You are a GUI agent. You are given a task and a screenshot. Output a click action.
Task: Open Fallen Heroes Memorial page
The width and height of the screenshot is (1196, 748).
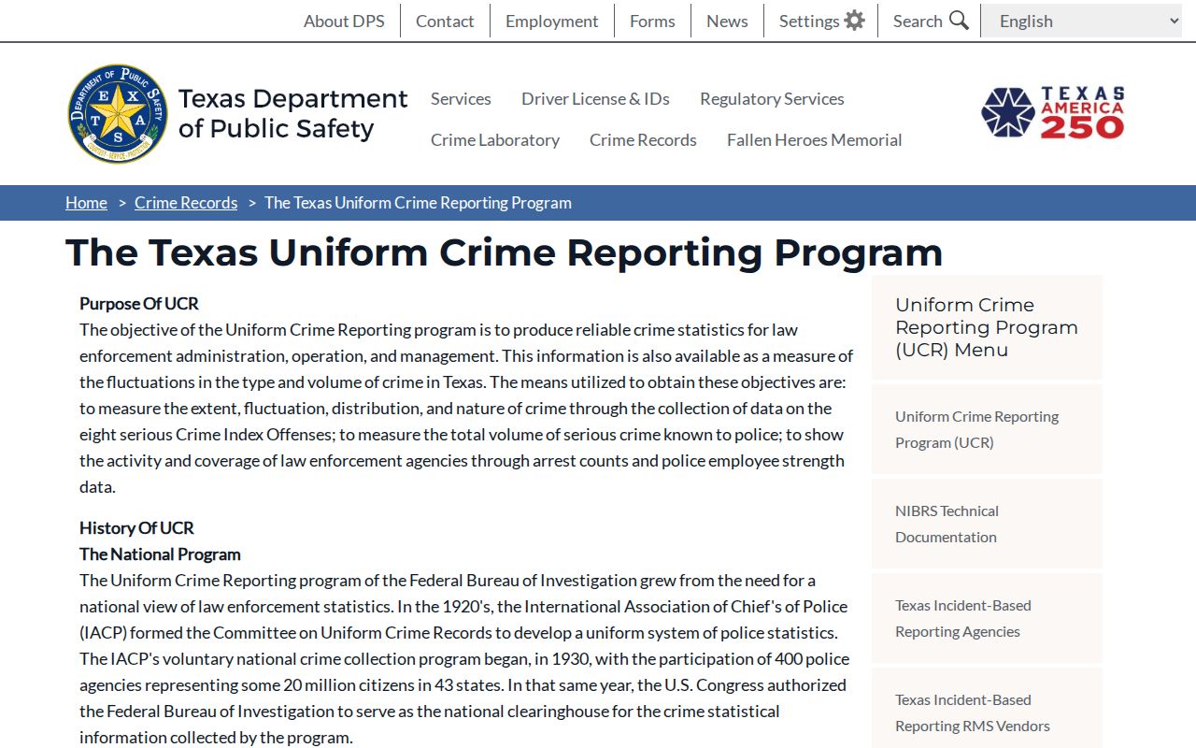[x=814, y=139]
